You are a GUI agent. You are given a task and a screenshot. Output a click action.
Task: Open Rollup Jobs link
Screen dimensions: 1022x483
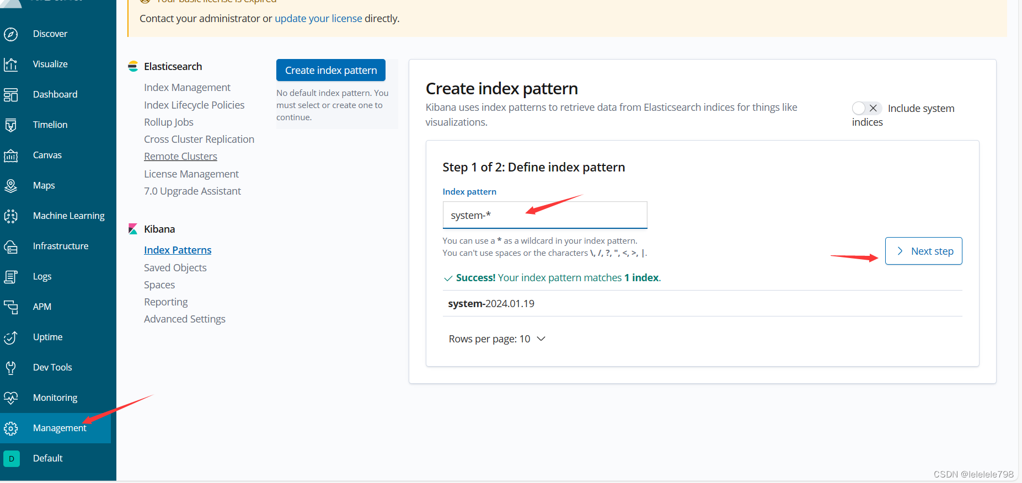pyautogui.click(x=169, y=122)
